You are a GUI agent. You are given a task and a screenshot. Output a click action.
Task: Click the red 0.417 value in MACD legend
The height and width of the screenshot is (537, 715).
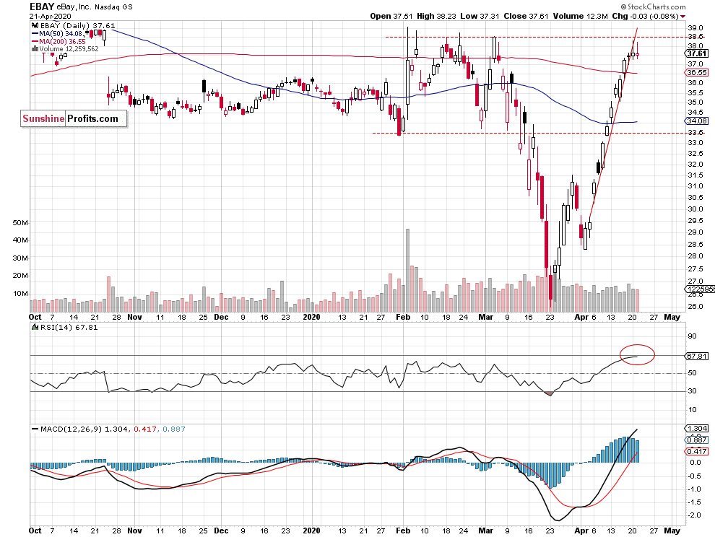pyautogui.click(x=145, y=429)
